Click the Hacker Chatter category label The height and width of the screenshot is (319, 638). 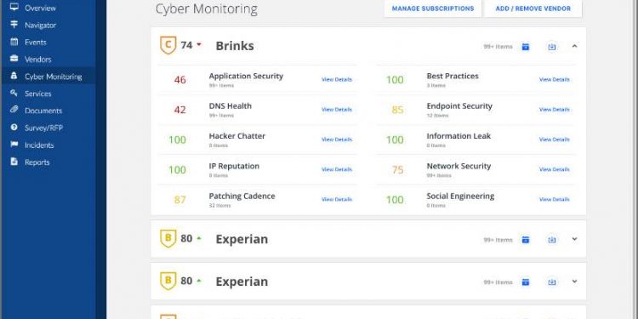[x=236, y=136]
